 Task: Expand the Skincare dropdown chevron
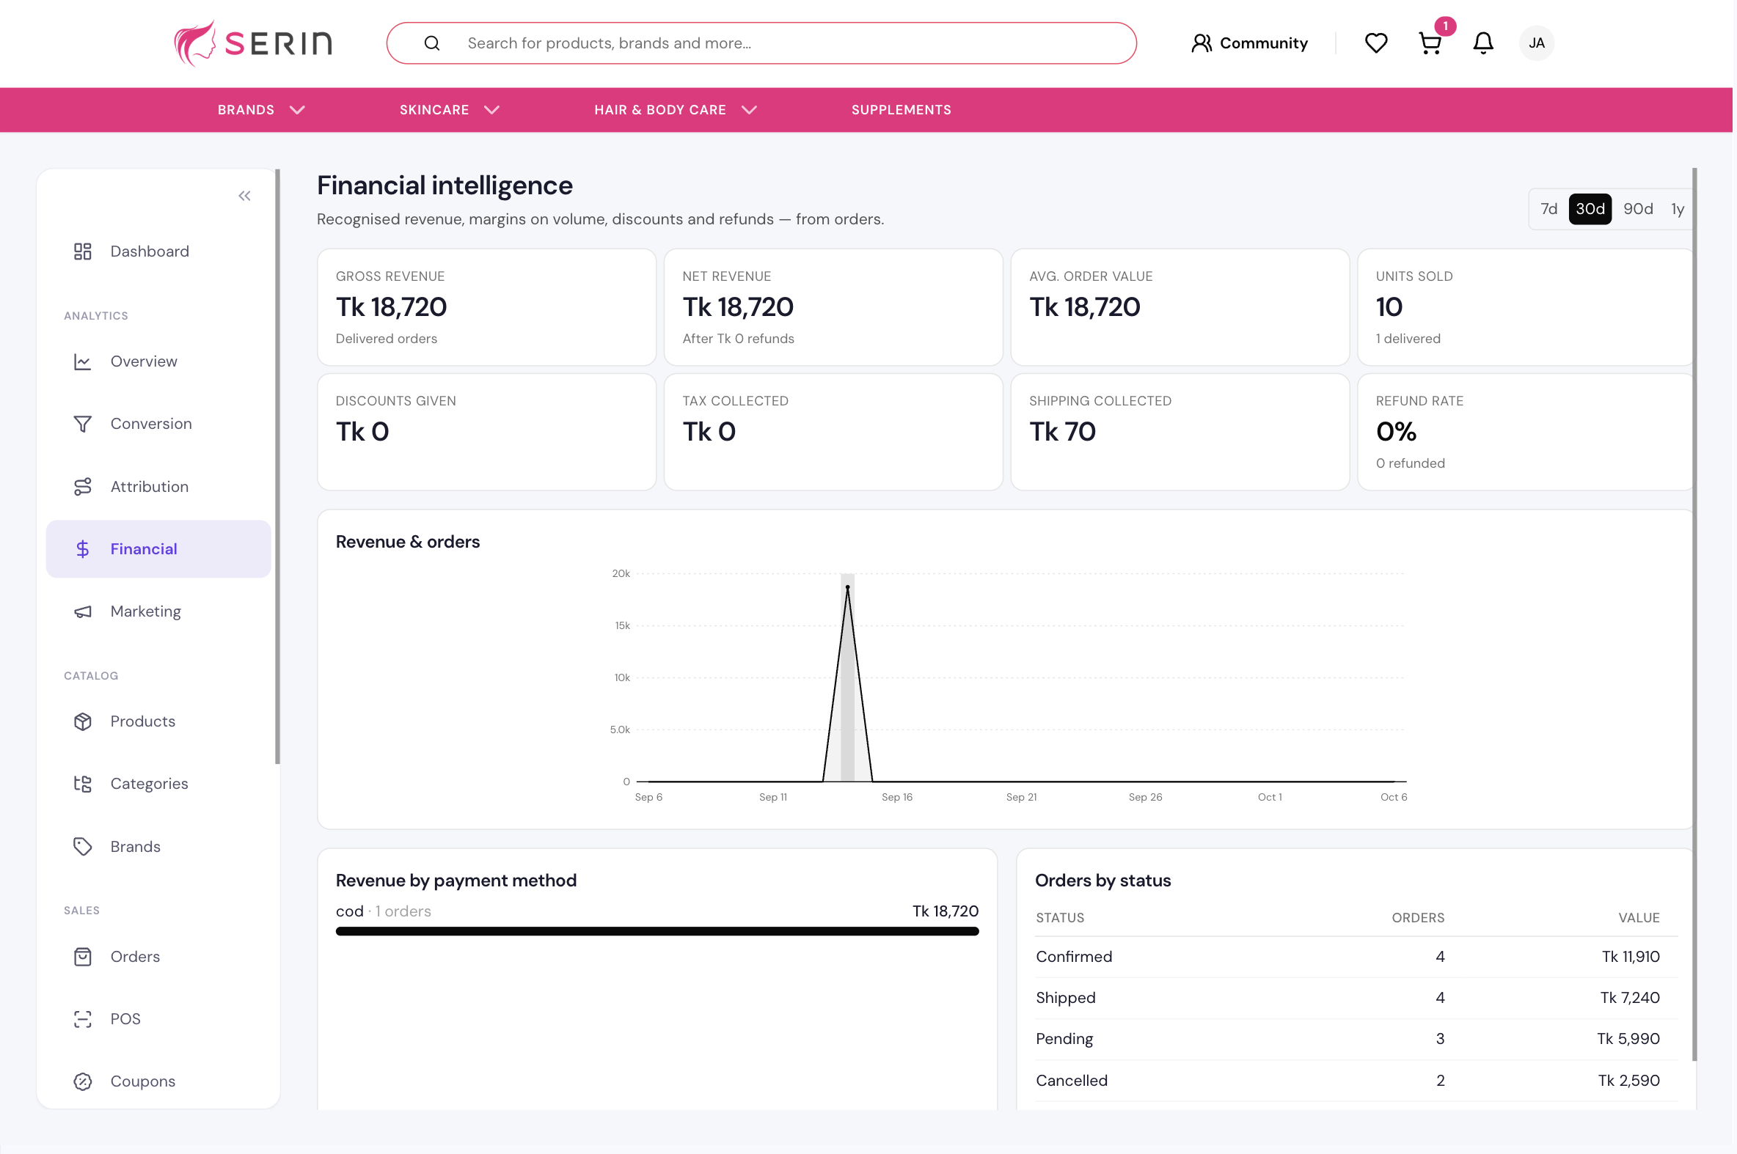[492, 110]
